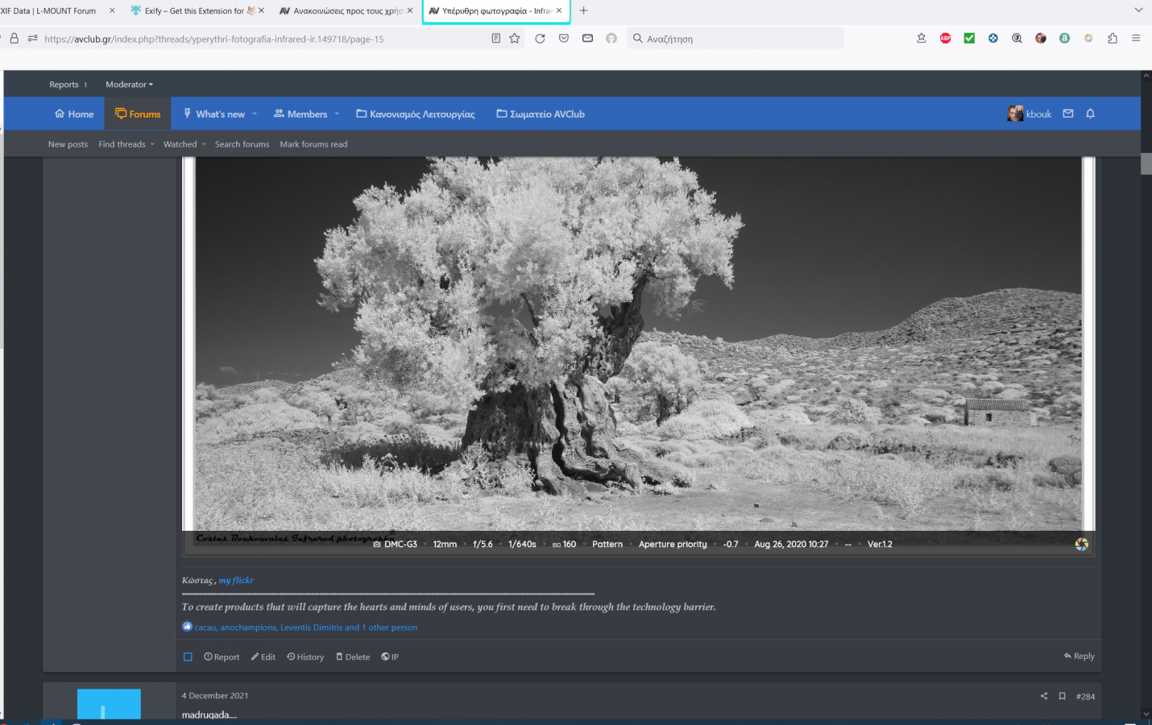Reply to the post

click(1079, 656)
